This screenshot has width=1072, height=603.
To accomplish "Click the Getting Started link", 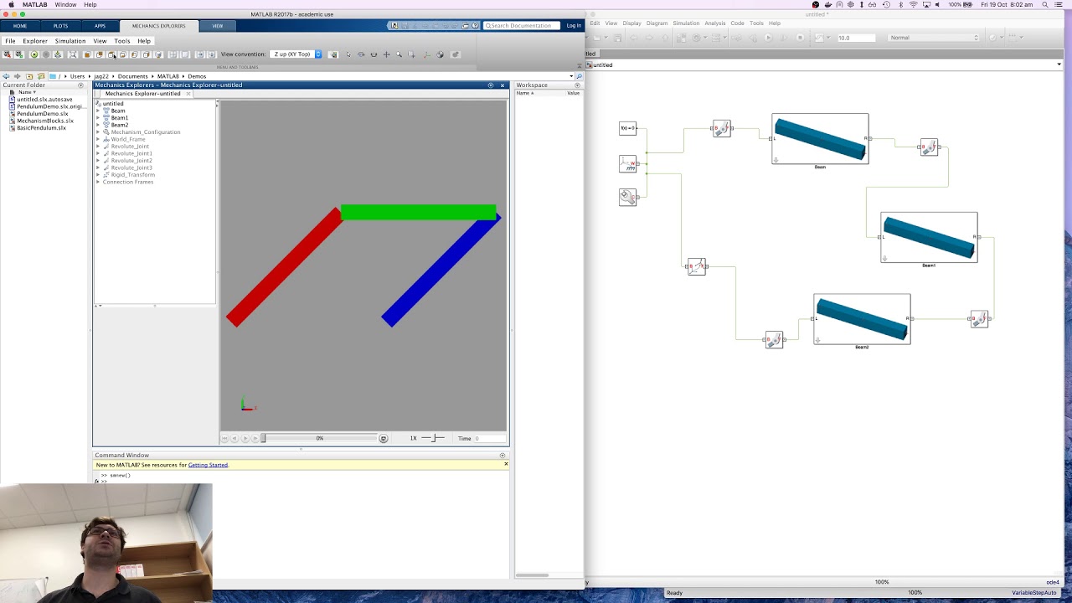I will [x=208, y=465].
